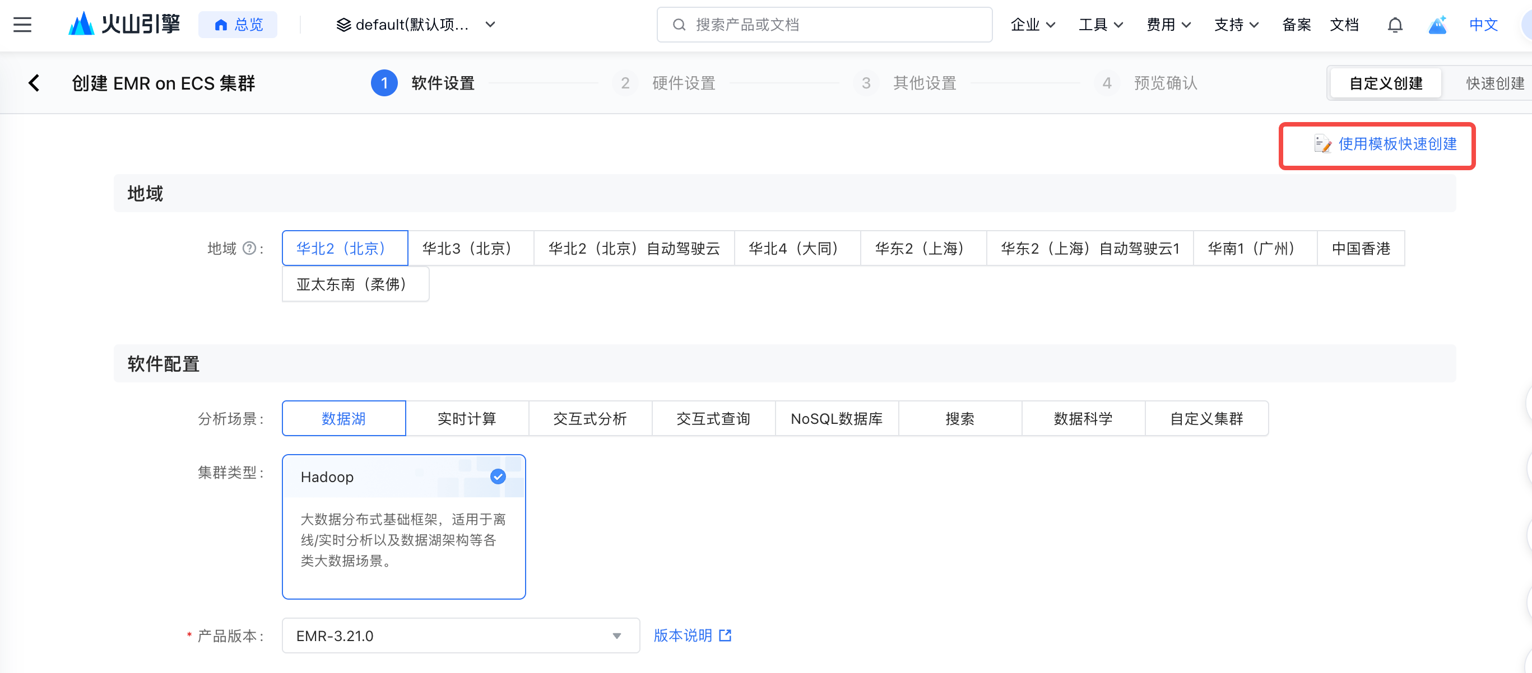Choose the 交互式查询 analysis scenario
The width and height of the screenshot is (1532, 673).
pos(713,419)
